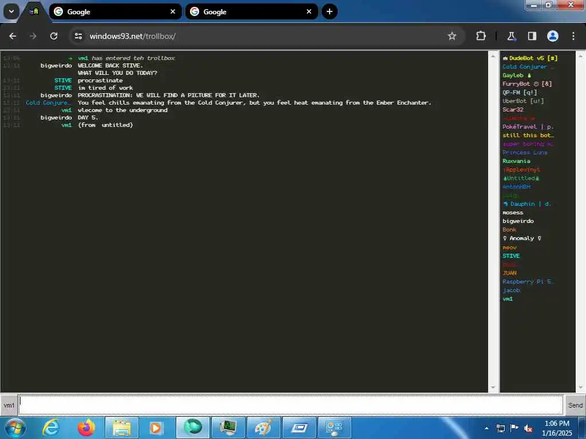Image resolution: width=586 pixels, height=439 pixels.
Task: Select PokéTravel in the user list
Action: (528, 126)
